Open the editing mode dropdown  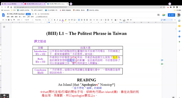point(167,20)
